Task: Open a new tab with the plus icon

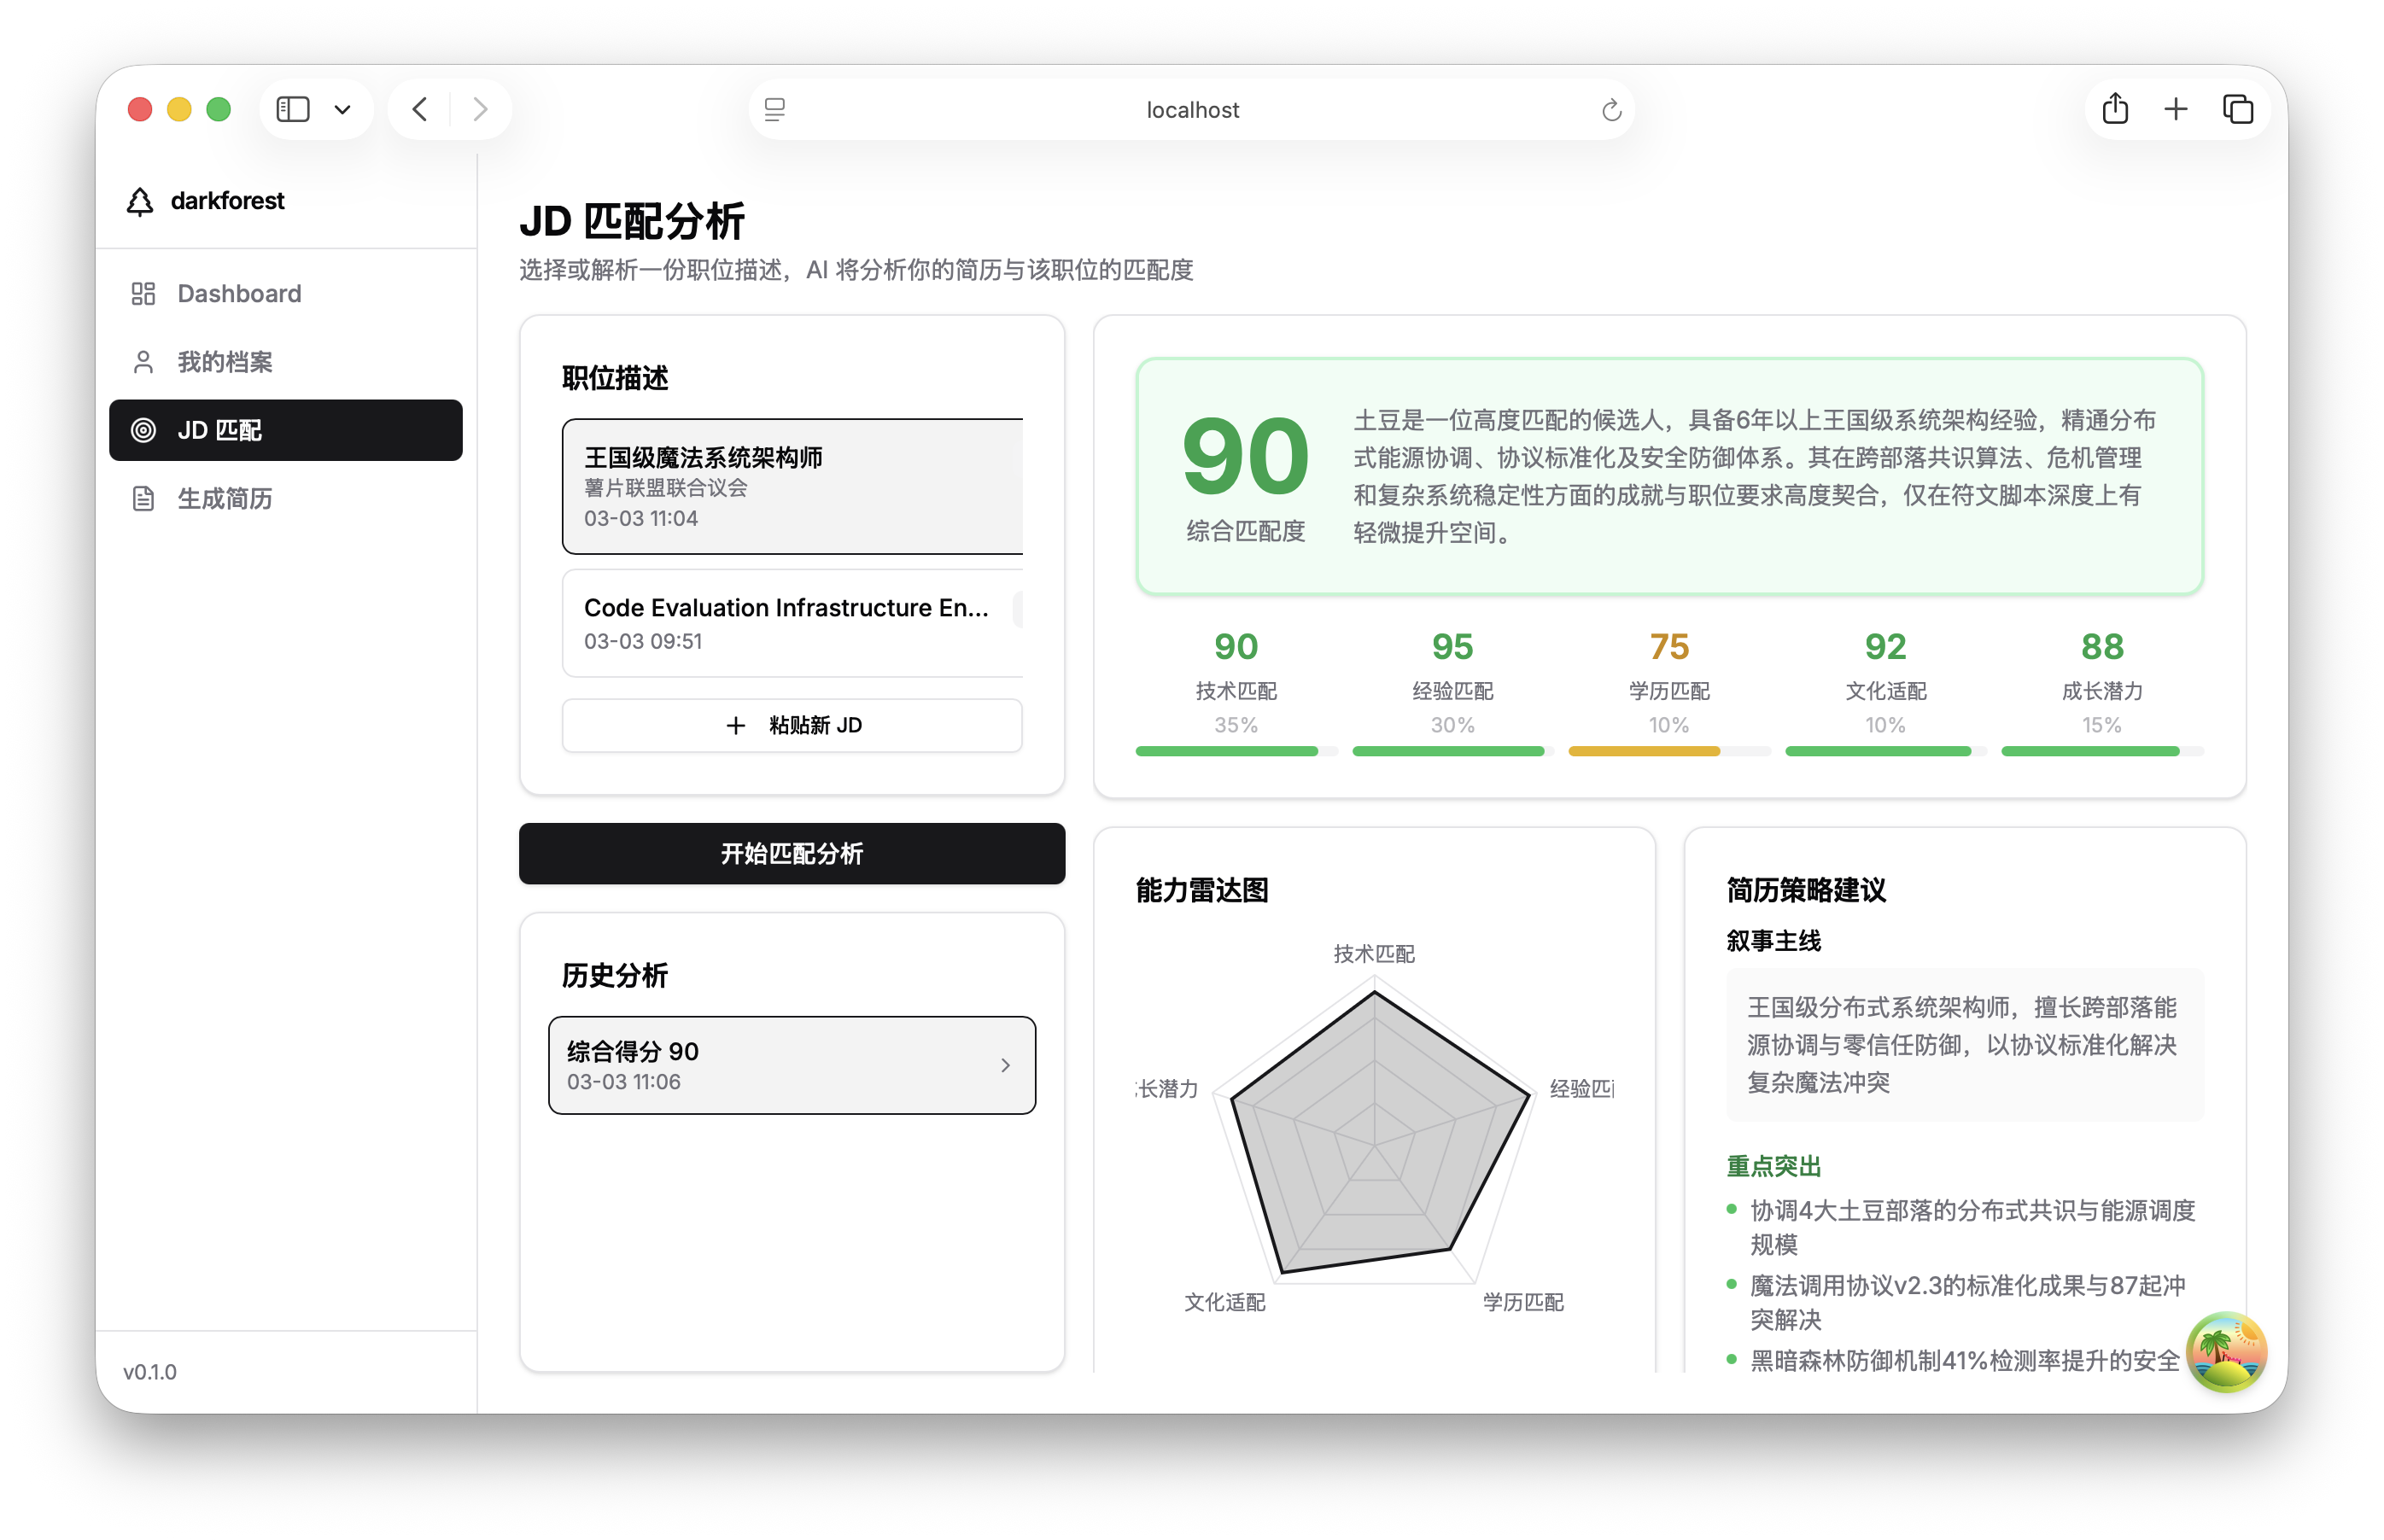Action: pos(2176,108)
